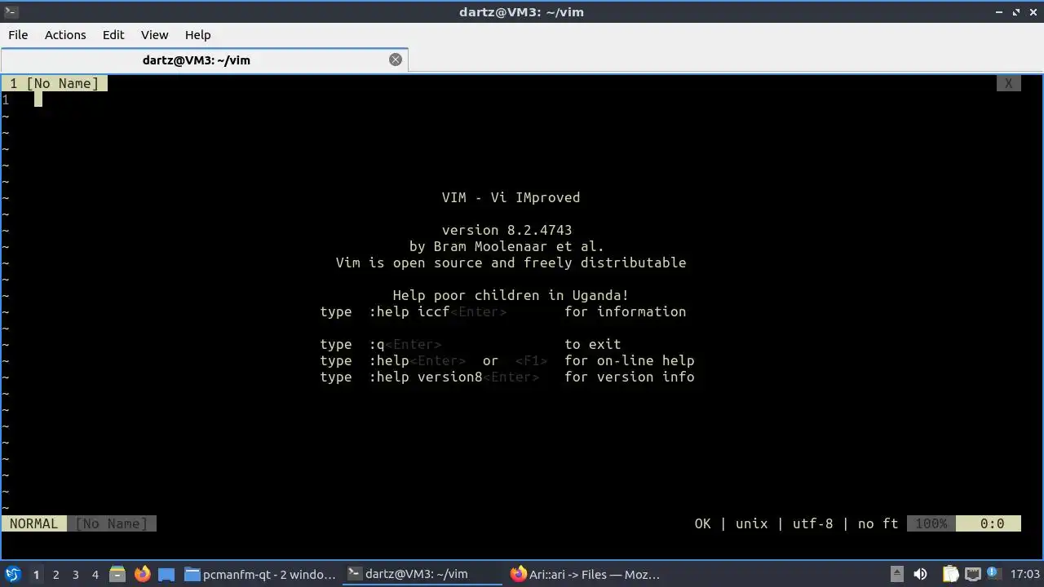Open the file manager quick launch icon
Image resolution: width=1044 pixels, height=587 pixels.
point(117,574)
